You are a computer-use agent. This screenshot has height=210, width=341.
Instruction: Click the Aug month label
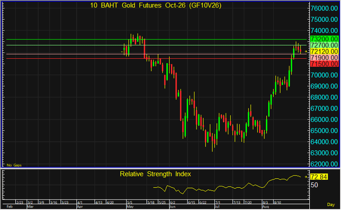tap(266, 207)
